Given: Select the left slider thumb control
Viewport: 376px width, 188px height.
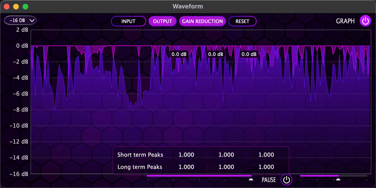Looking at the screenshot, I should click(251, 180).
